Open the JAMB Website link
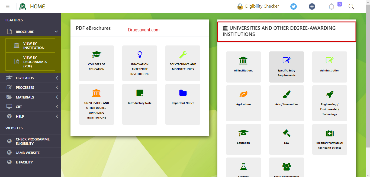 [x=28, y=153]
